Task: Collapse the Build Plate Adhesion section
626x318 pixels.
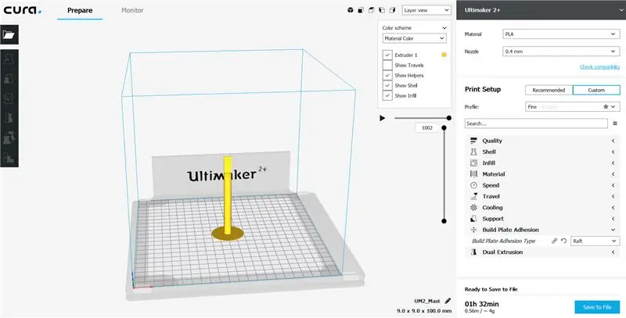Action: [542, 230]
